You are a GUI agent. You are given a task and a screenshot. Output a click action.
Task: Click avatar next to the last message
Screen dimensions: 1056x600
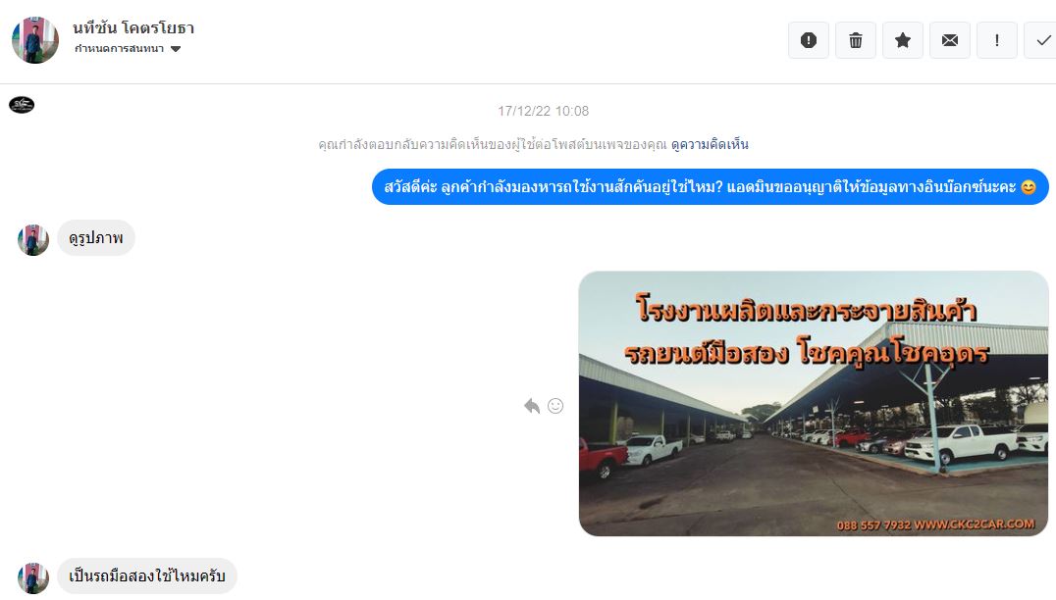(x=33, y=578)
